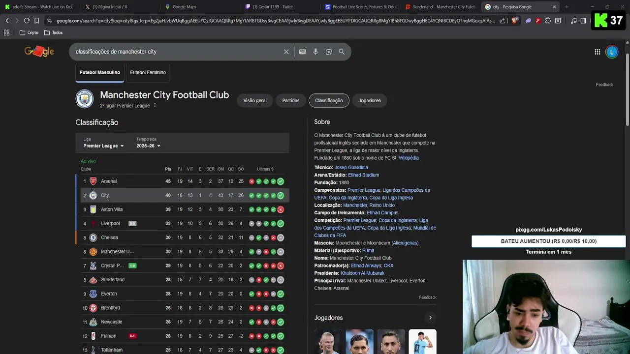630x354 pixels.
Task: Click the Everton crest in the table
Action: 93,294
